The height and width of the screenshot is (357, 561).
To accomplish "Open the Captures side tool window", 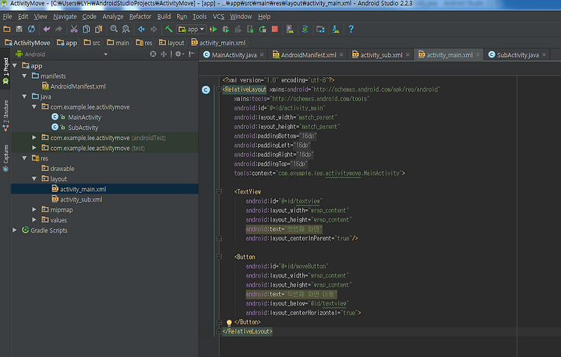I will [5, 158].
